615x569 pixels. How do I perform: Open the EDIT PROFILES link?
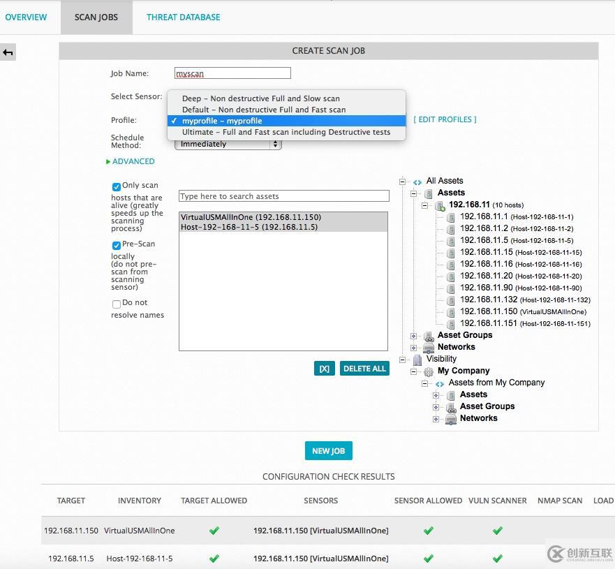tap(445, 119)
